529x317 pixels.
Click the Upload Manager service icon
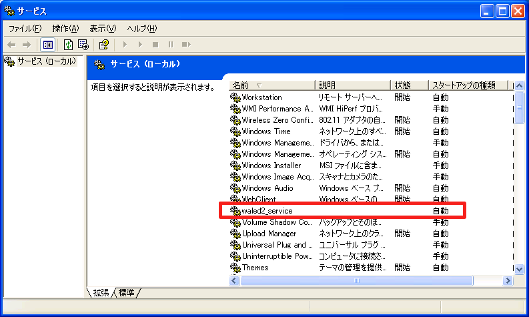(x=235, y=234)
